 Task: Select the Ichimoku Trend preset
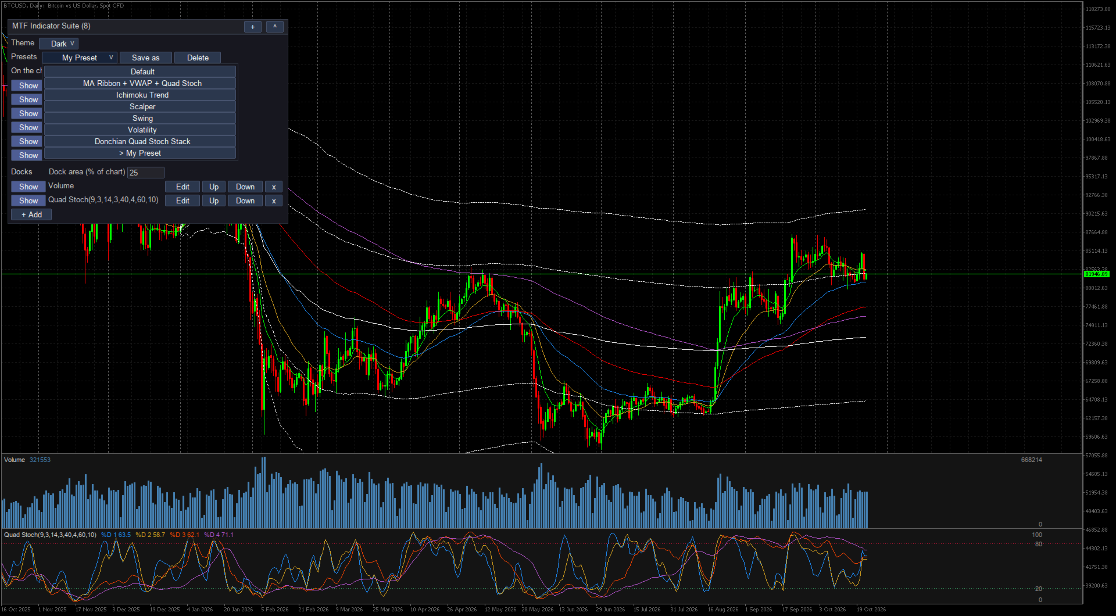140,95
